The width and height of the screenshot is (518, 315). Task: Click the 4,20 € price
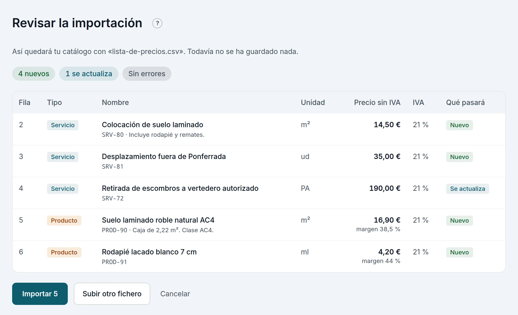tap(389, 252)
